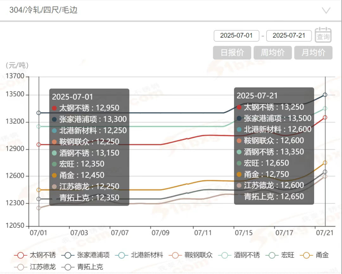Expand the 304/冷轧/四尺/毛边 dropdown chevron
Screen dimensions: 342x274
[x=326, y=10]
